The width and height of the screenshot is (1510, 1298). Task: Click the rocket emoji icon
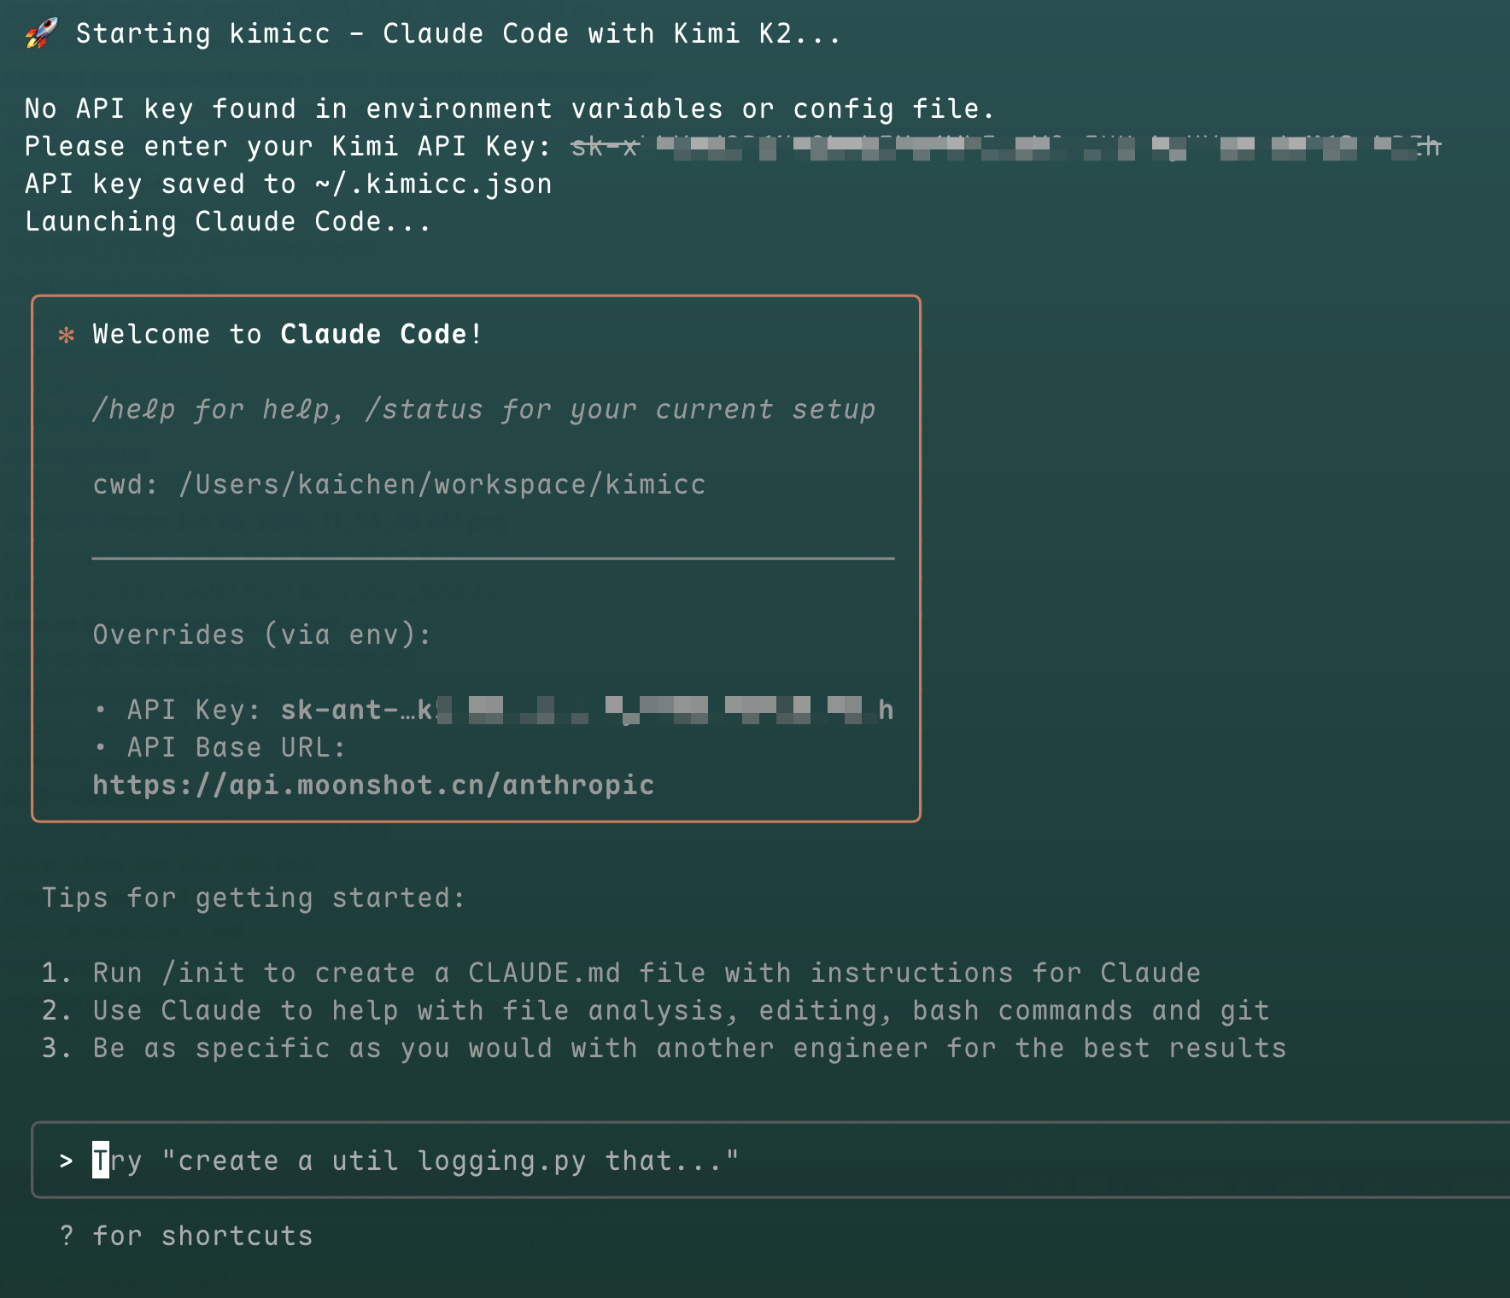tap(41, 33)
